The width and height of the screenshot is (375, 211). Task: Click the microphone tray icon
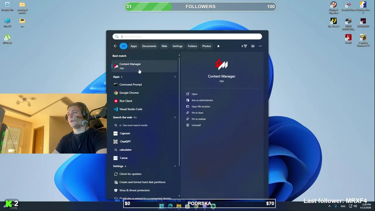(336, 206)
